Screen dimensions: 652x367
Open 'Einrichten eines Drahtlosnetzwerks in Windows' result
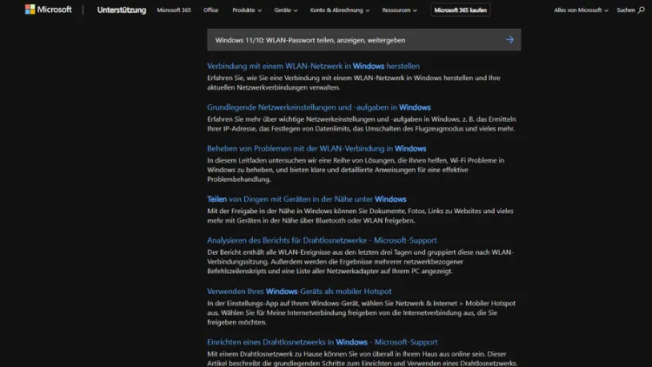point(323,342)
